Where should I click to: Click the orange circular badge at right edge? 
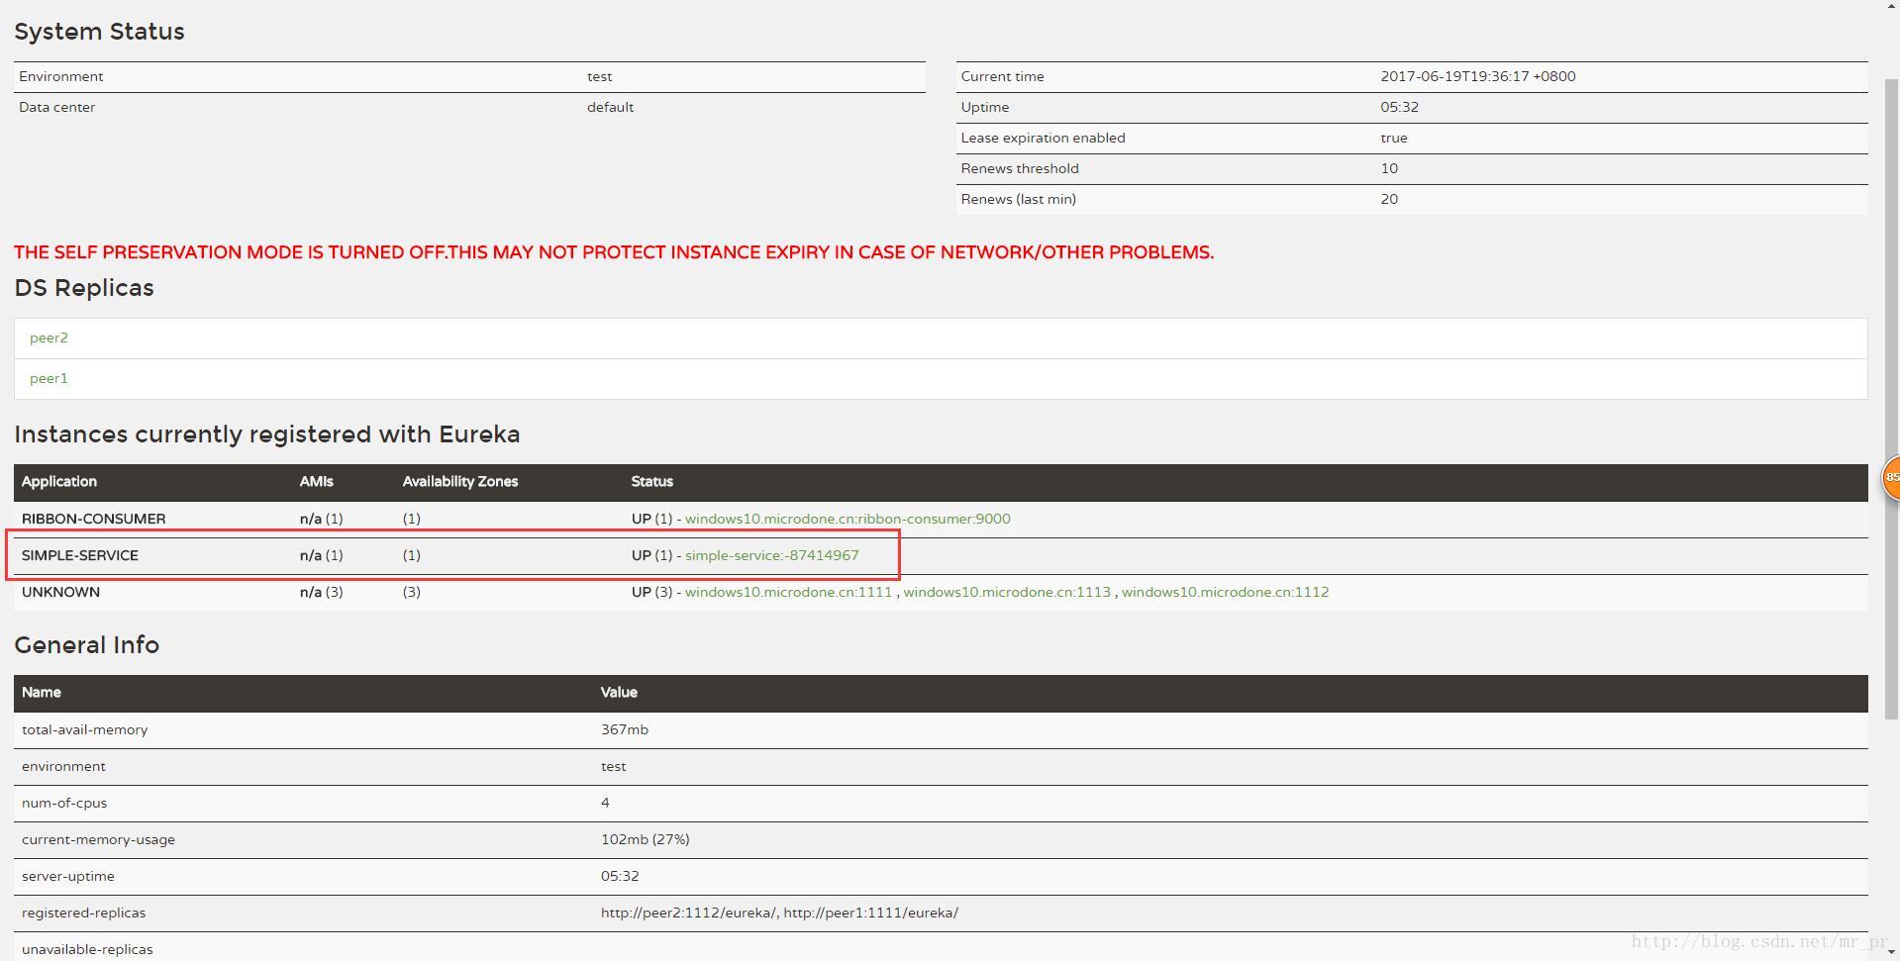pos(1891,477)
